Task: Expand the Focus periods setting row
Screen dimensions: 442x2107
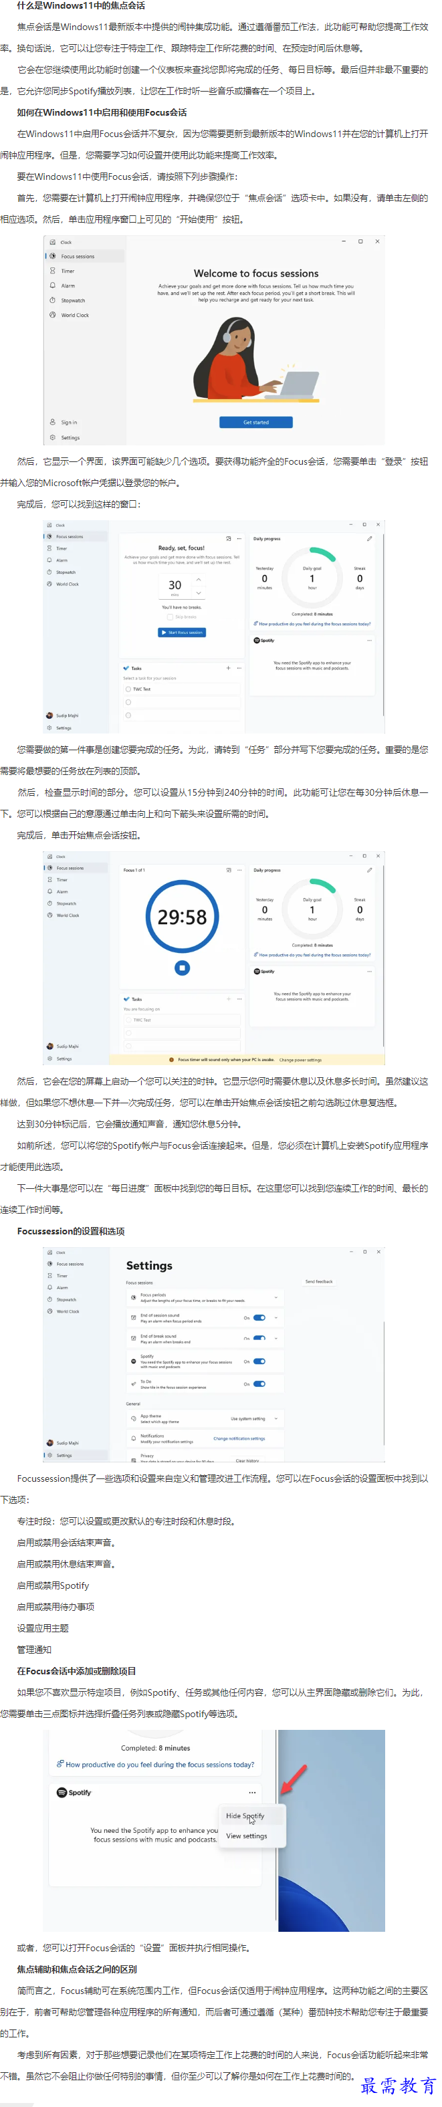Action: coord(205,1297)
